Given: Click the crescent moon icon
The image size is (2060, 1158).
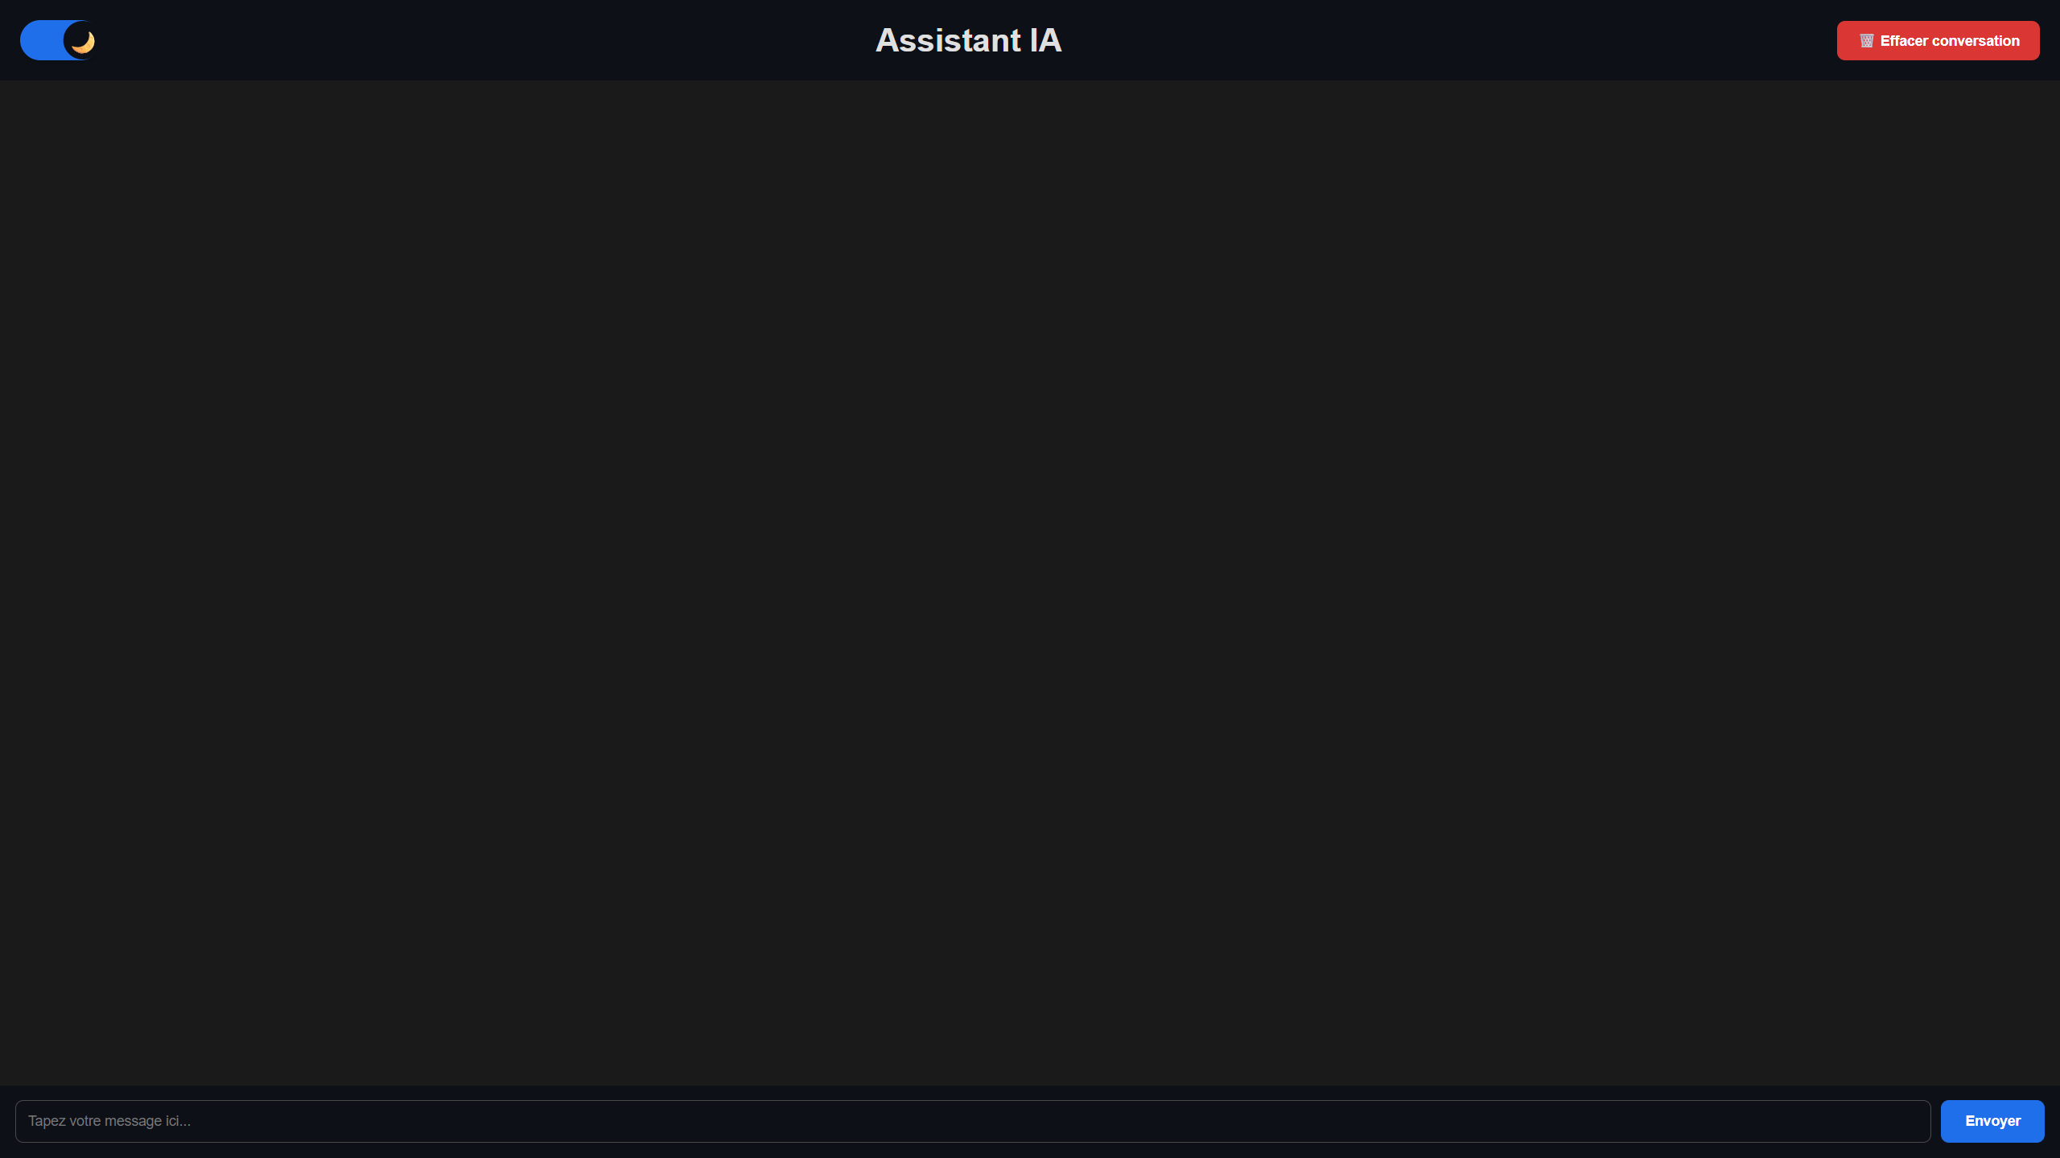Looking at the screenshot, I should 82,41.
